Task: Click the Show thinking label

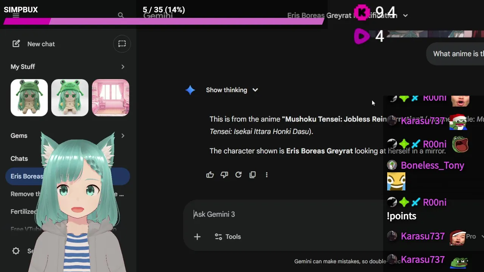Action: click(x=226, y=90)
